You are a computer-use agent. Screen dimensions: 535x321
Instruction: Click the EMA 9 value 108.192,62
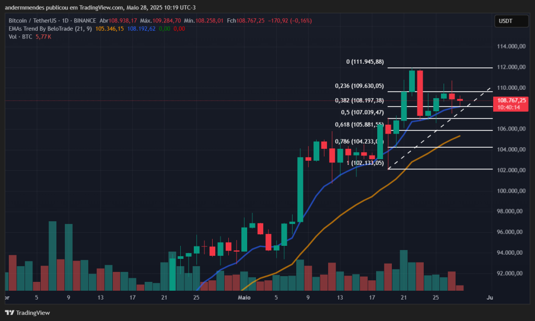(x=141, y=29)
